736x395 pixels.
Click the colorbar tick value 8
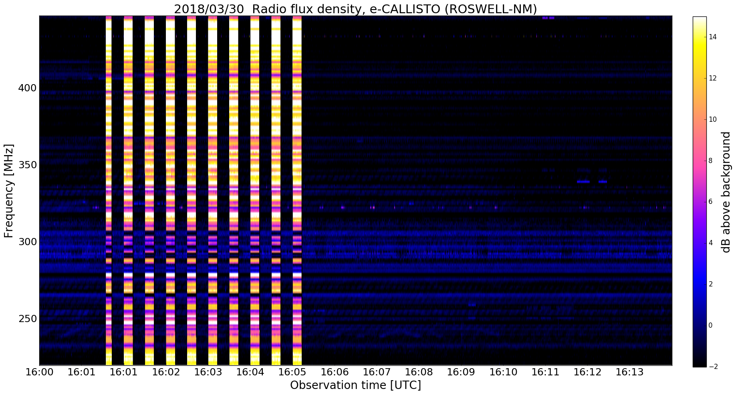coord(710,161)
